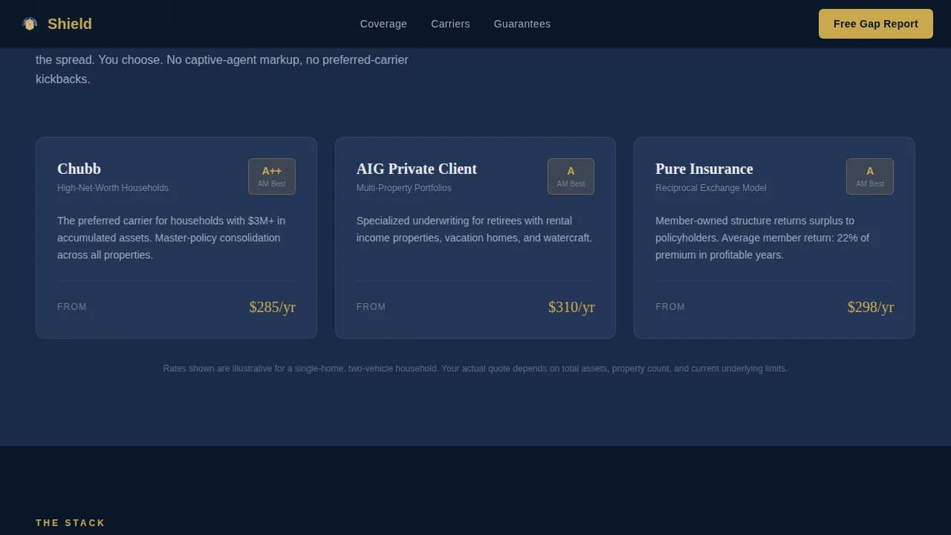Click the rates disclaimer footnote text
The height and width of the screenshot is (535, 951).
tap(475, 369)
